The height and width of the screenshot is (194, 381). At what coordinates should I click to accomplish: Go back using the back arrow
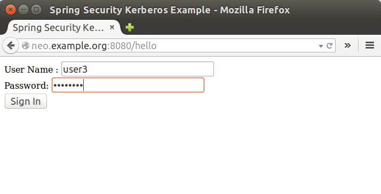click(11, 45)
